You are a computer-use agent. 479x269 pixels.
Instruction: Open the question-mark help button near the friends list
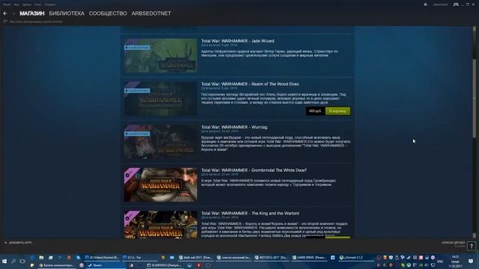pos(472,246)
